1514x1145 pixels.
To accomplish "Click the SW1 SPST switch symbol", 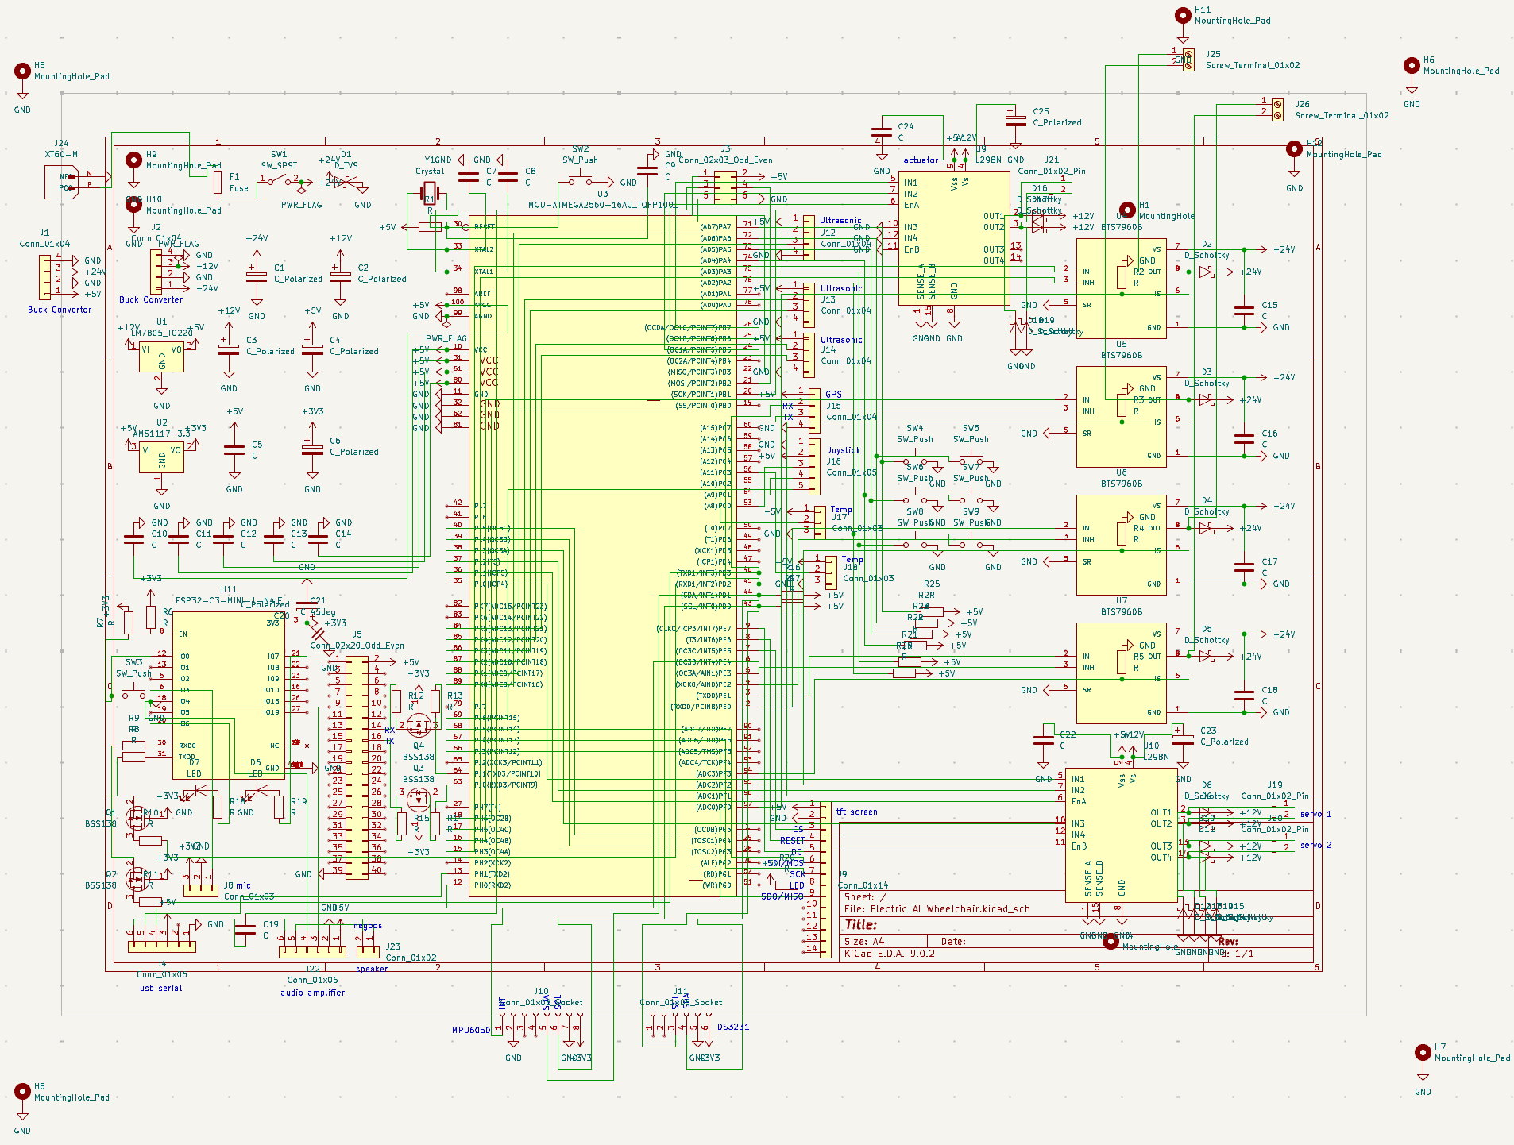I will (x=279, y=181).
